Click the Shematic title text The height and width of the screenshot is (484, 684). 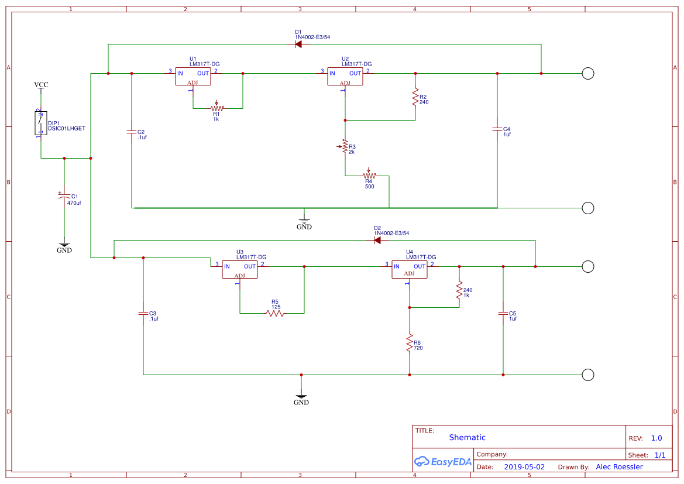466,437
